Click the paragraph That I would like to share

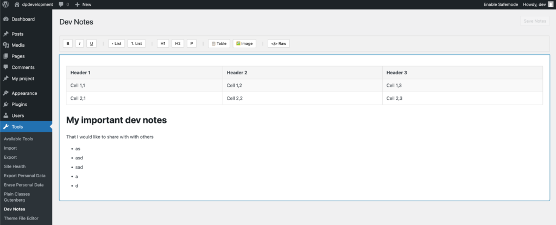click(110, 137)
